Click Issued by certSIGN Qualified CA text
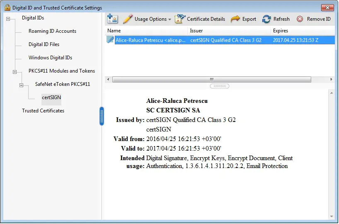This screenshot has width=339, height=224. tap(191, 120)
